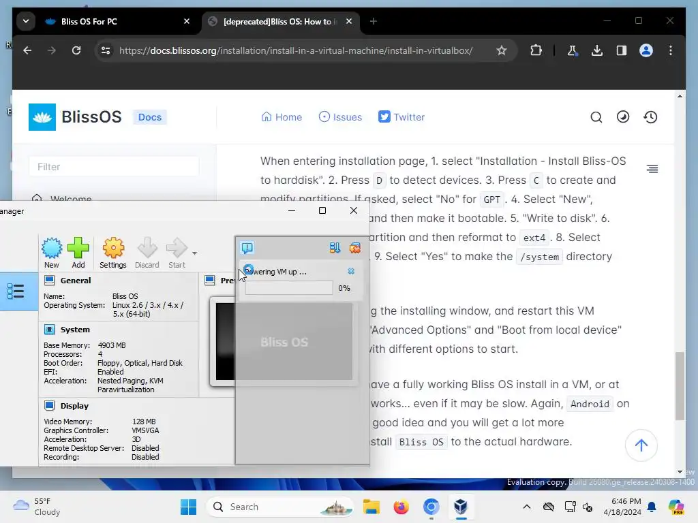Click the browser back arrow
The height and width of the screenshot is (523, 698).
point(27,50)
